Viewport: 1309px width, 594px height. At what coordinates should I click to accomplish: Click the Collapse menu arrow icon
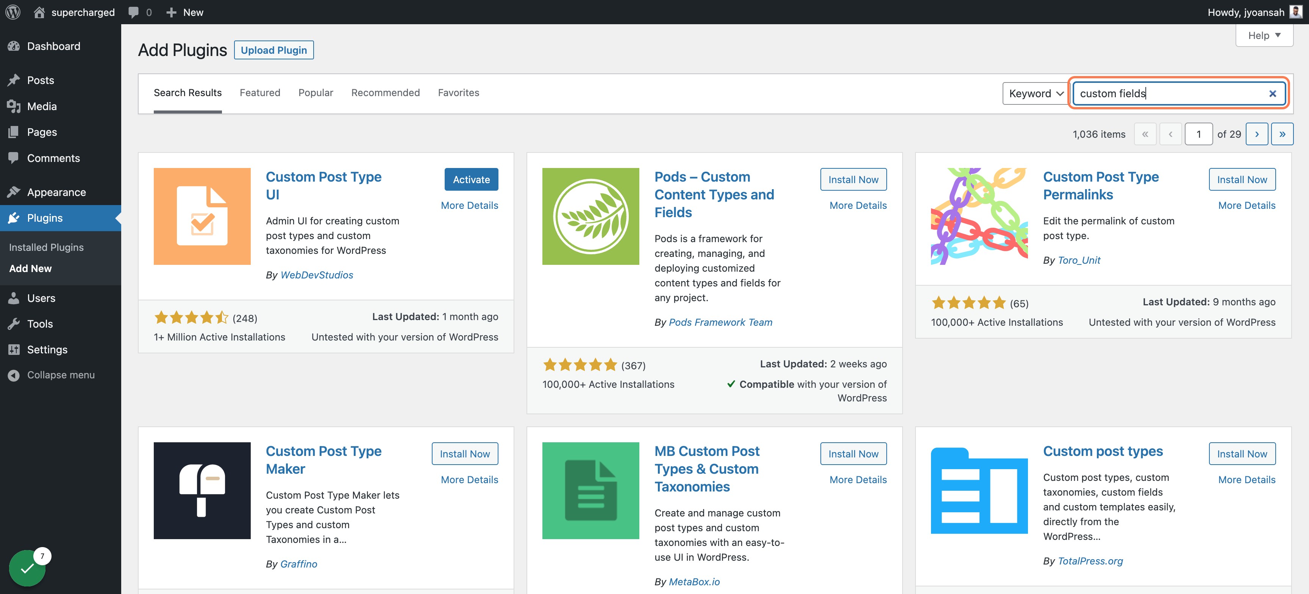[x=14, y=375]
